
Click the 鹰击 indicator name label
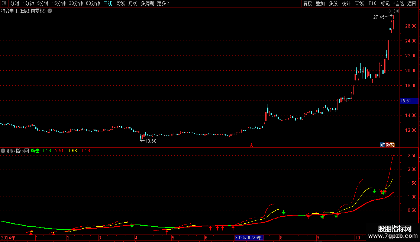click(x=35, y=151)
